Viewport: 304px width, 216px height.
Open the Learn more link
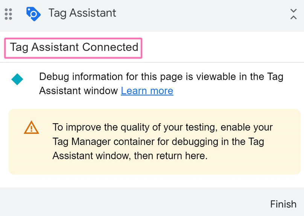tap(147, 91)
